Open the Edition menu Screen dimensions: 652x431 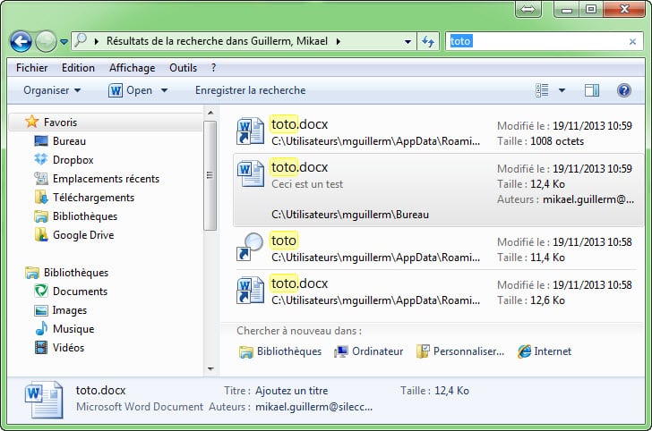tap(78, 68)
